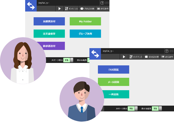This screenshot has height=125, width=174.
Task: Click play arrow in lower window toolbar
Action: pos(124,57)
